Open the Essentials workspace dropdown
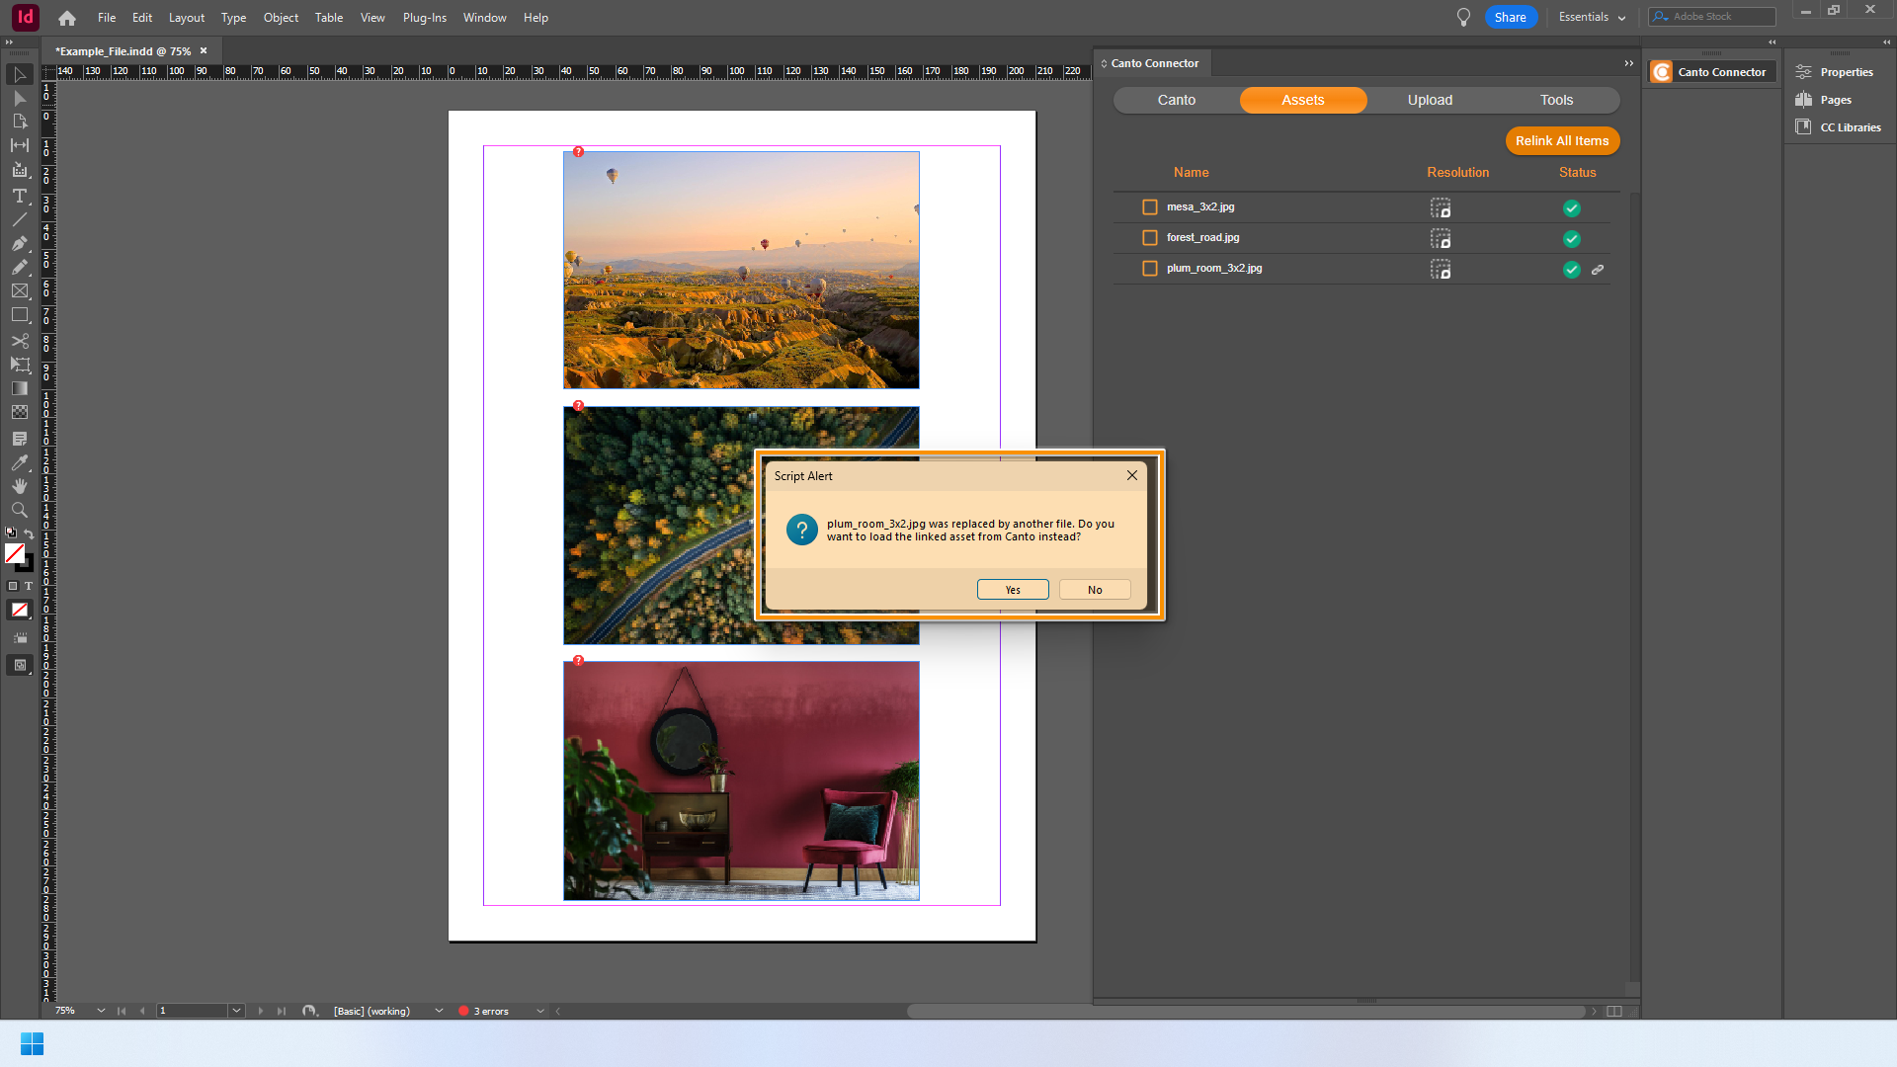Viewport: 1897px width, 1067px height. tap(1592, 17)
